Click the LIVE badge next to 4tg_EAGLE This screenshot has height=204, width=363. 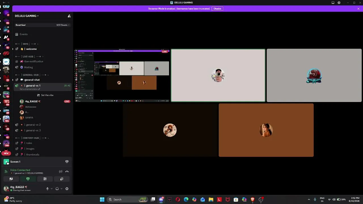(x=67, y=101)
